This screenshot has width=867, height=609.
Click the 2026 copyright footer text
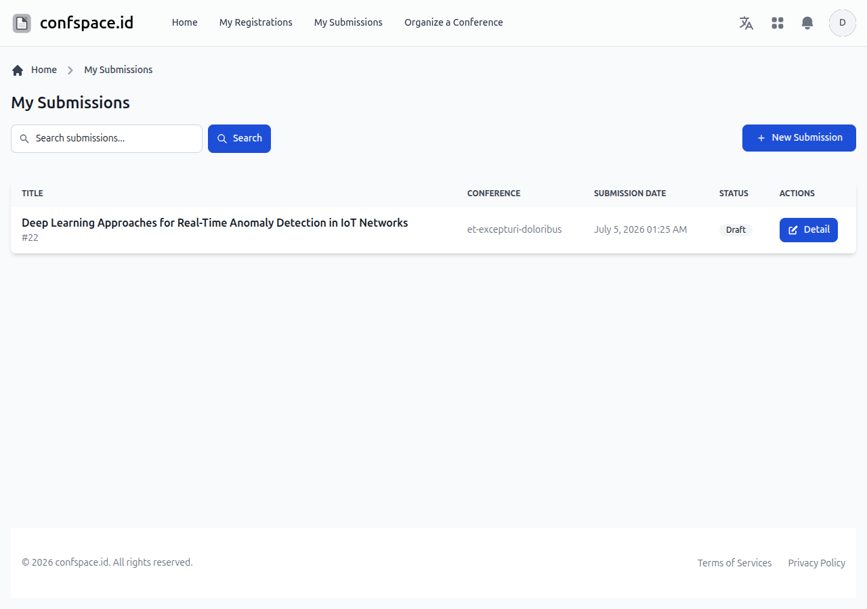(107, 562)
